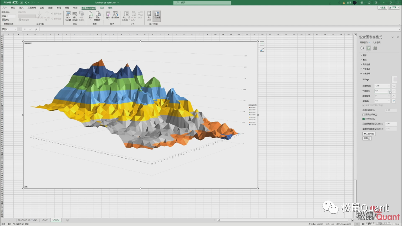Open the Data (数据) ribbon tab
The height and width of the screenshot is (226, 402).
click(x=50, y=8)
